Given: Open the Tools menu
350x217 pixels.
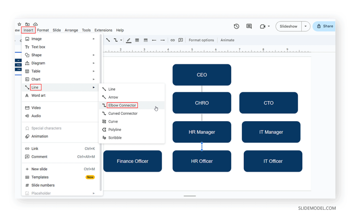Looking at the screenshot, I should click(x=86, y=30).
